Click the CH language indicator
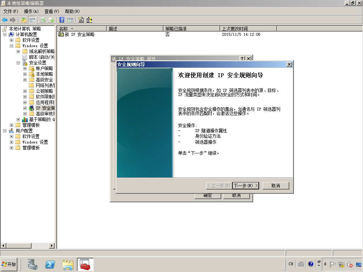 (x=291, y=264)
